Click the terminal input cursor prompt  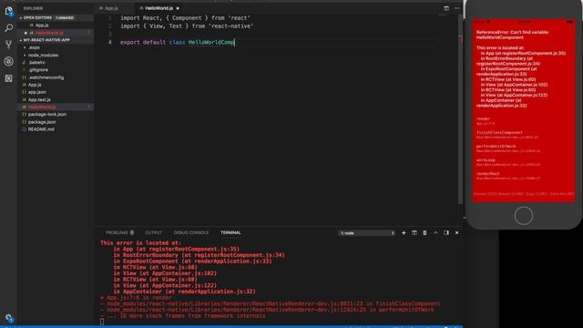point(102,322)
